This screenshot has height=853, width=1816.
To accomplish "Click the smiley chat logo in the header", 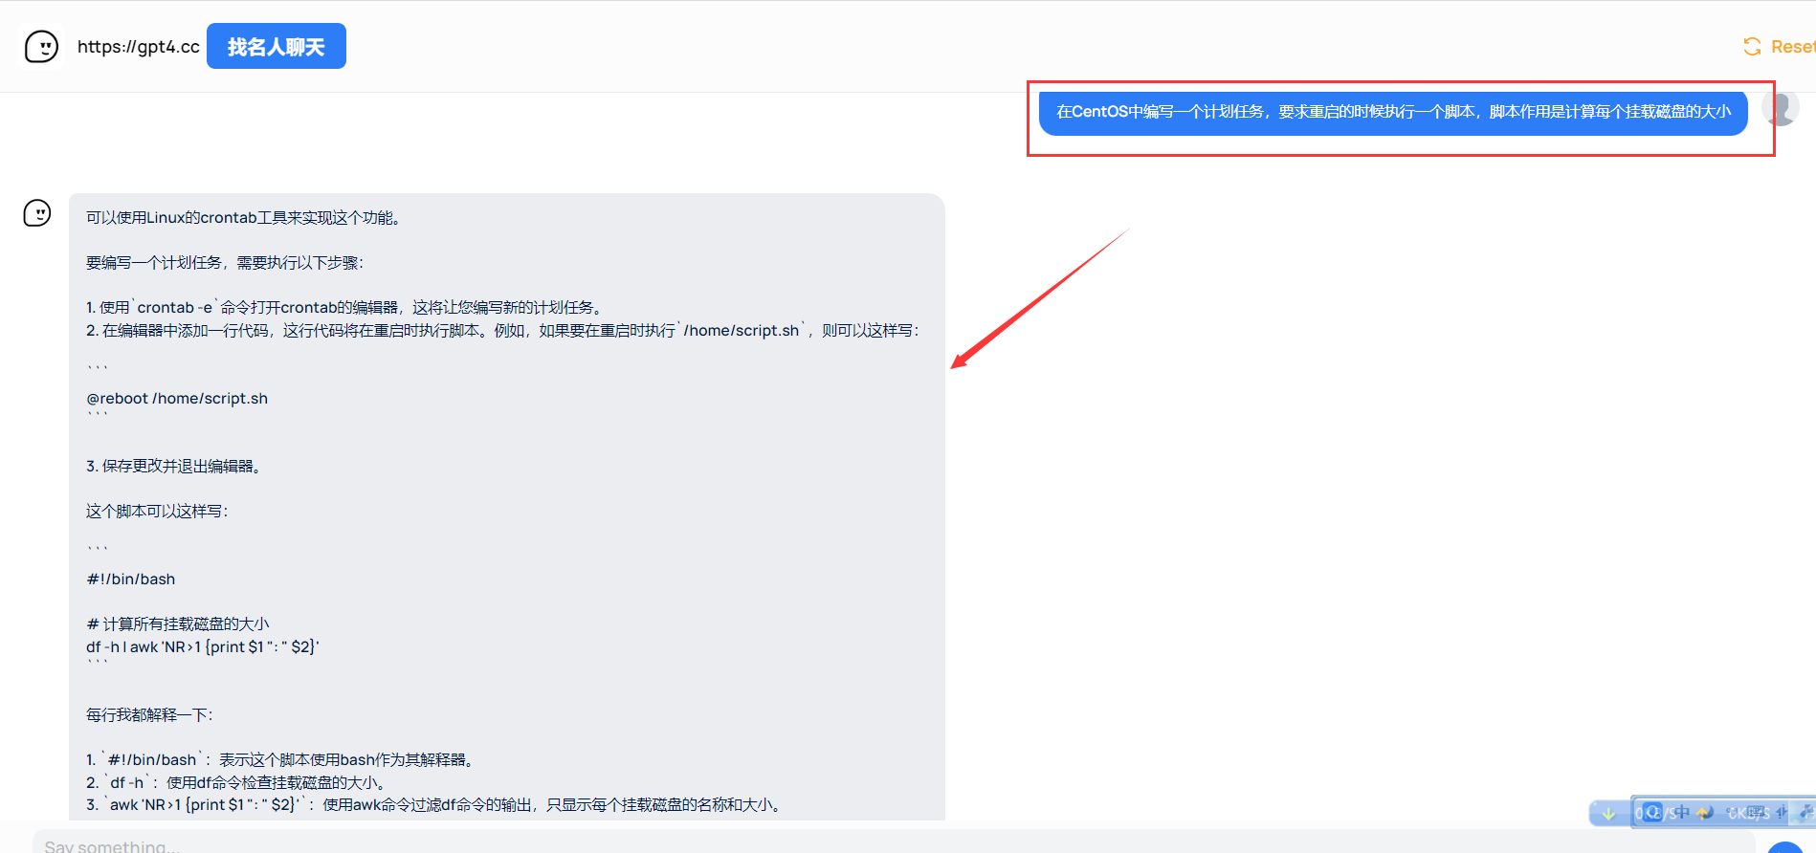I will [x=41, y=46].
